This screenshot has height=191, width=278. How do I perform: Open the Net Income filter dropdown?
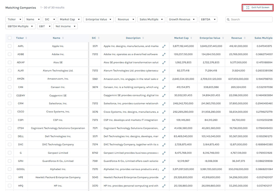65,26
